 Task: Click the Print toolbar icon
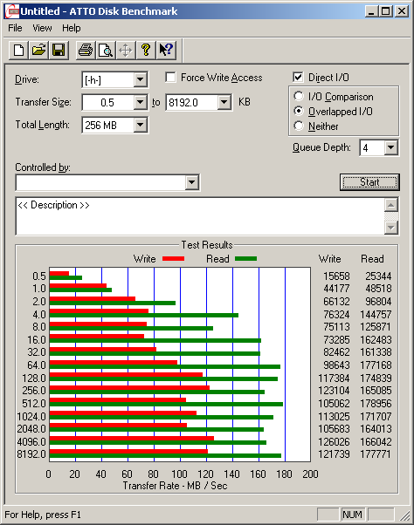point(86,51)
